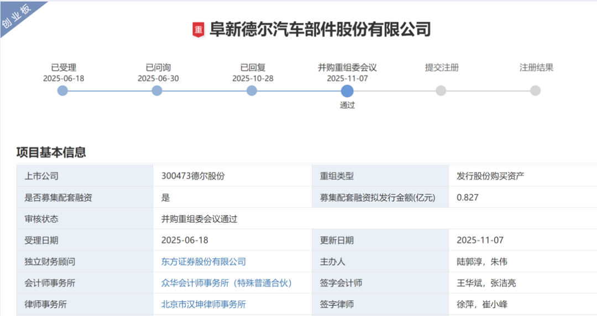Click the 主办人 row label
This screenshot has width=597, height=316.
point(332,262)
